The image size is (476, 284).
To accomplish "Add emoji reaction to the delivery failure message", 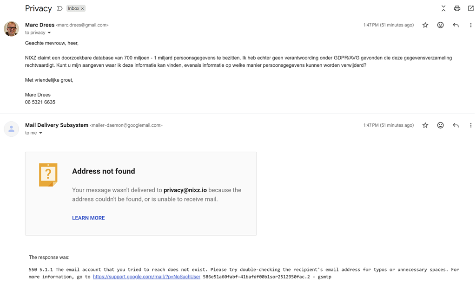I will (x=440, y=125).
